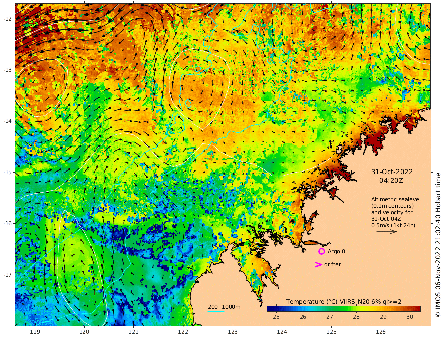
Task: Click latitude axis label -15
Action: (8, 172)
